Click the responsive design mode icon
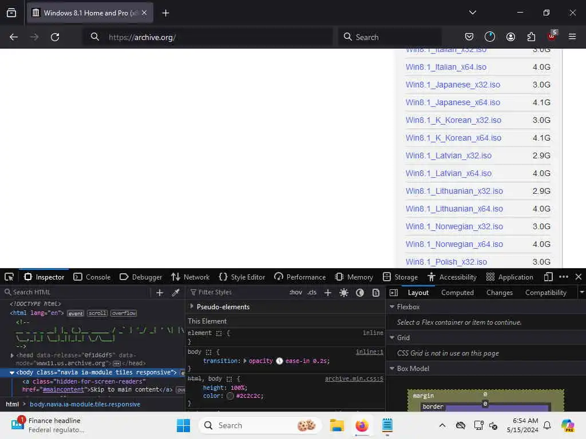Viewport: 586px width, 439px height. 548,277
